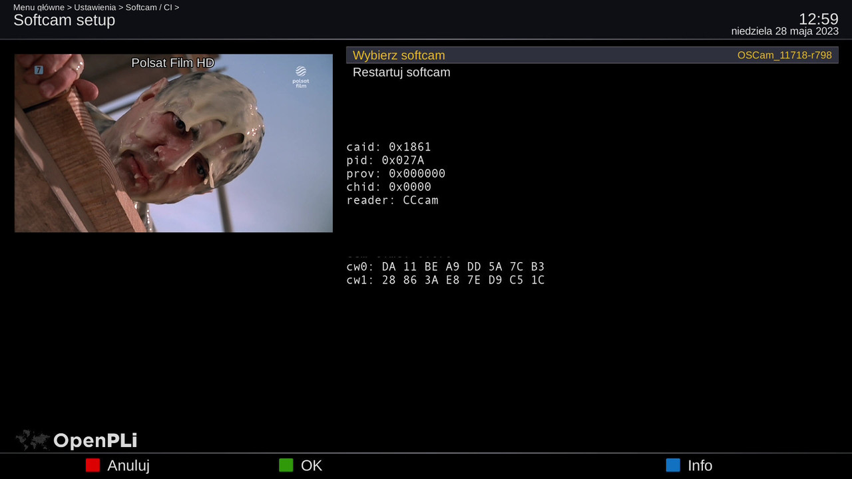Click the cw1 control word line
The width and height of the screenshot is (852, 479).
[445, 280]
